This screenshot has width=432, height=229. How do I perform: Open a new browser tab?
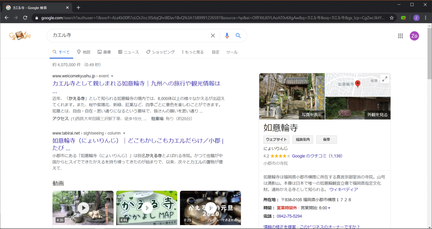pyautogui.click(x=78, y=7)
